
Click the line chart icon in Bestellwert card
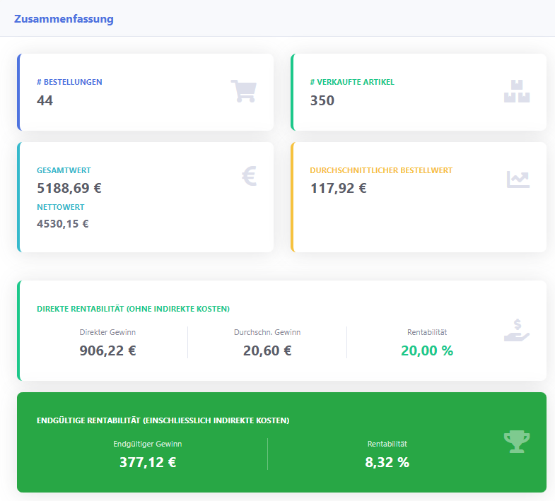click(x=518, y=179)
